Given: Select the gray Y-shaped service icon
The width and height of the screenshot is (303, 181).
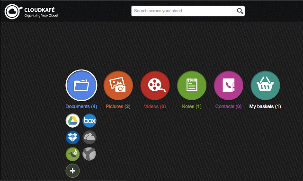Looking at the screenshot, I should point(89,154).
